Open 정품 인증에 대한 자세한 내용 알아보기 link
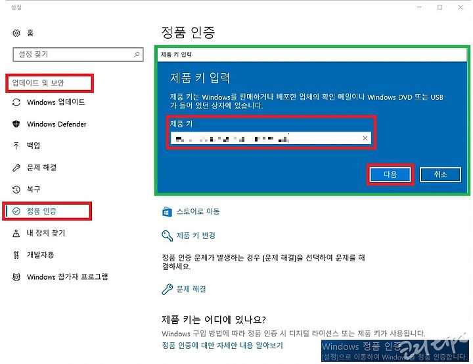 coord(223,346)
